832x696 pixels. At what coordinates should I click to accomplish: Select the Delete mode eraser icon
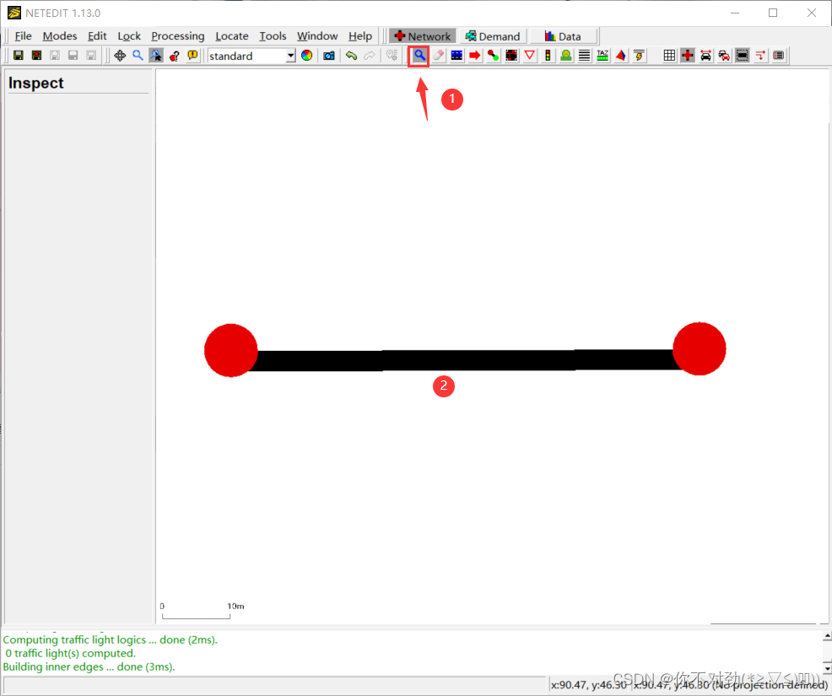pos(438,55)
